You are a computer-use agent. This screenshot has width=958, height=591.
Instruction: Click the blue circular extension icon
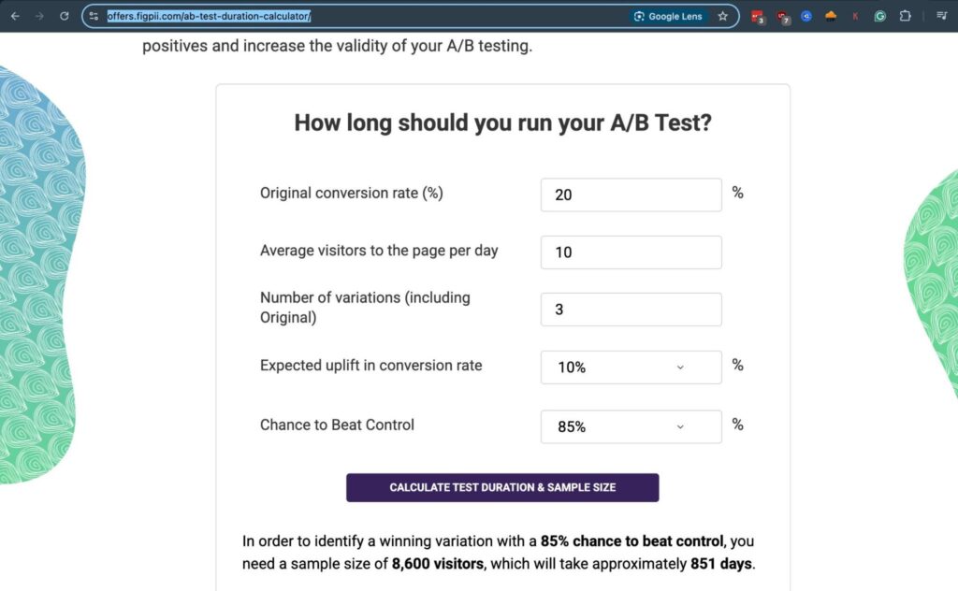806,16
